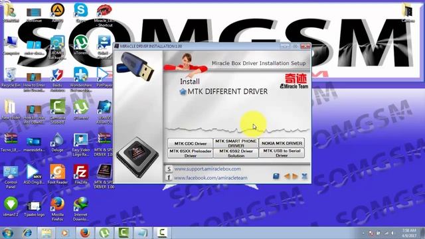This screenshot has height=239, width=425.
Task: Click the blue floppy disk icon in installer
Action: click(x=276, y=177)
